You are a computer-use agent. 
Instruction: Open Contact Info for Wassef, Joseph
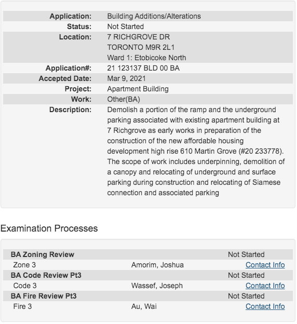[x=265, y=286]
